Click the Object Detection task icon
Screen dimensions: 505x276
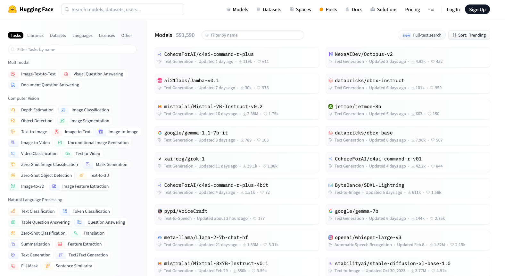point(13,121)
